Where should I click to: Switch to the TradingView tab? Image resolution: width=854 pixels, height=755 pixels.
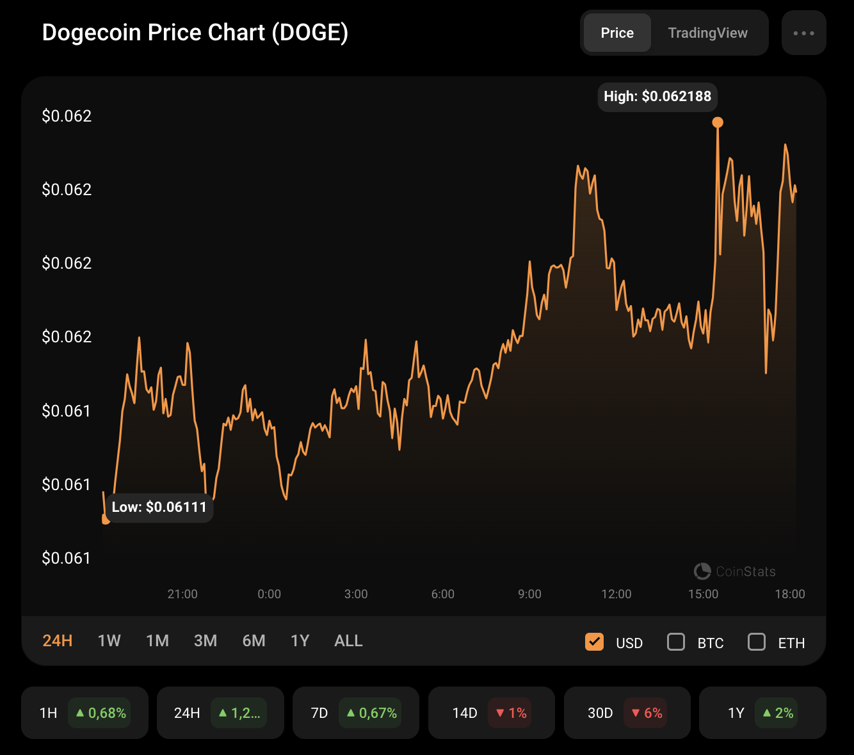pos(707,33)
